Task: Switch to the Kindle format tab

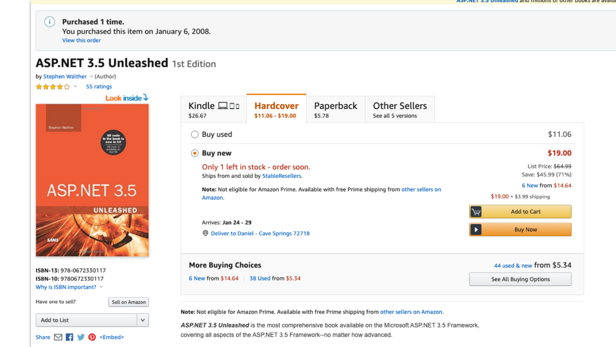Action: [213, 109]
